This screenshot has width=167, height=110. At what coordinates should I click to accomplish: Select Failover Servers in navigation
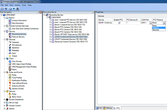(18, 37)
